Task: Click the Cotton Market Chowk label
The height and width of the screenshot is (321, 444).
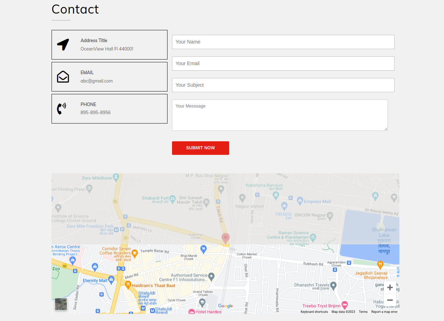Action: pyautogui.click(x=247, y=256)
